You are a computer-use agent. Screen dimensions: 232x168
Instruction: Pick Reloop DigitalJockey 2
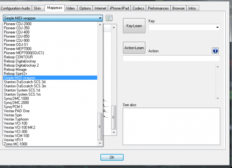(x=50, y=65)
